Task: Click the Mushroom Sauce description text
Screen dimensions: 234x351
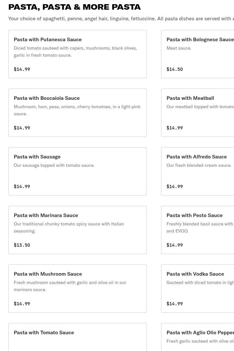Action: coord(70,286)
